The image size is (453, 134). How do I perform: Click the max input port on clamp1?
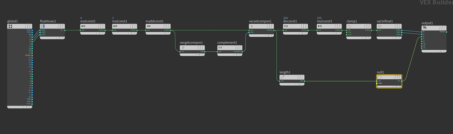point(347,35)
